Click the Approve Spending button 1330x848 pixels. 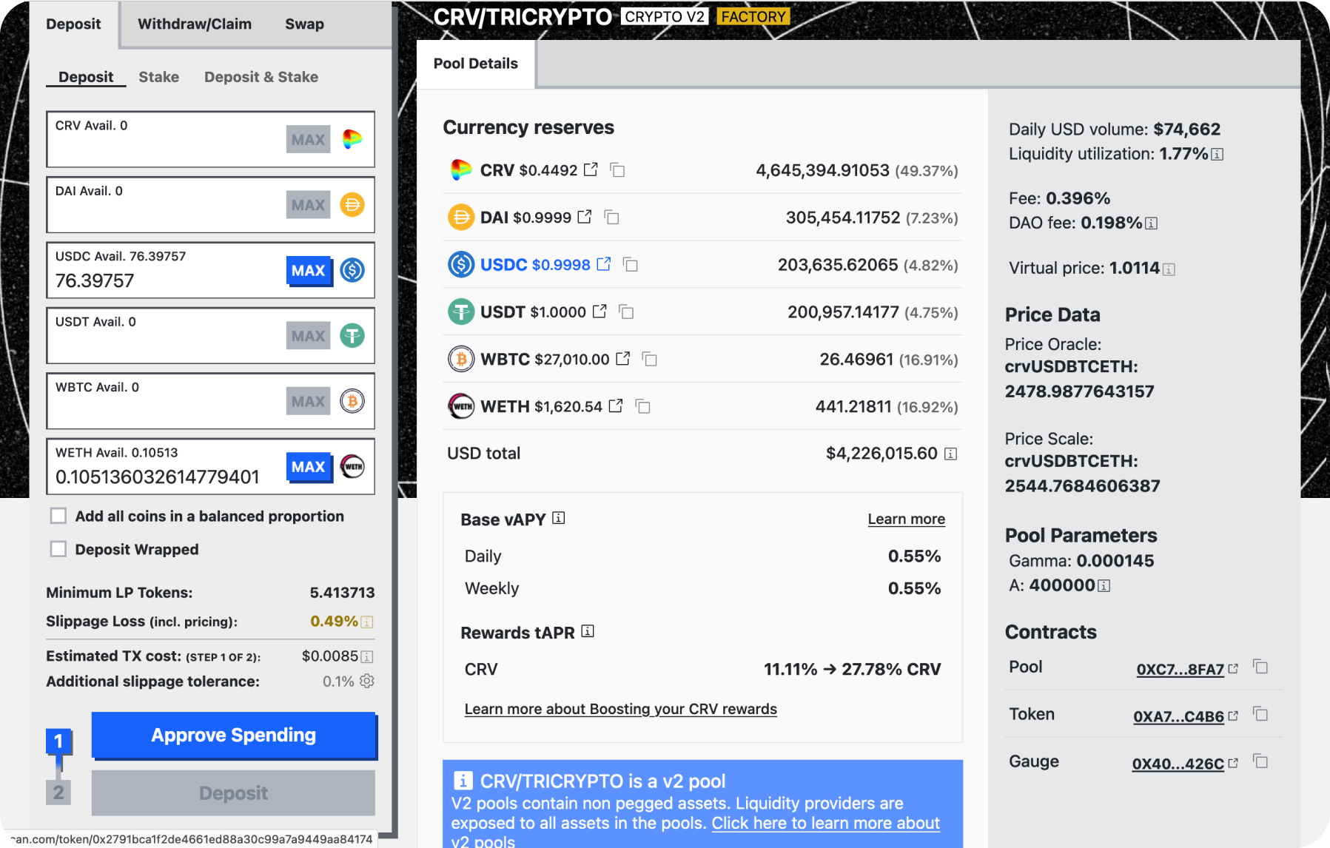pyautogui.click(x=234, y=736)
